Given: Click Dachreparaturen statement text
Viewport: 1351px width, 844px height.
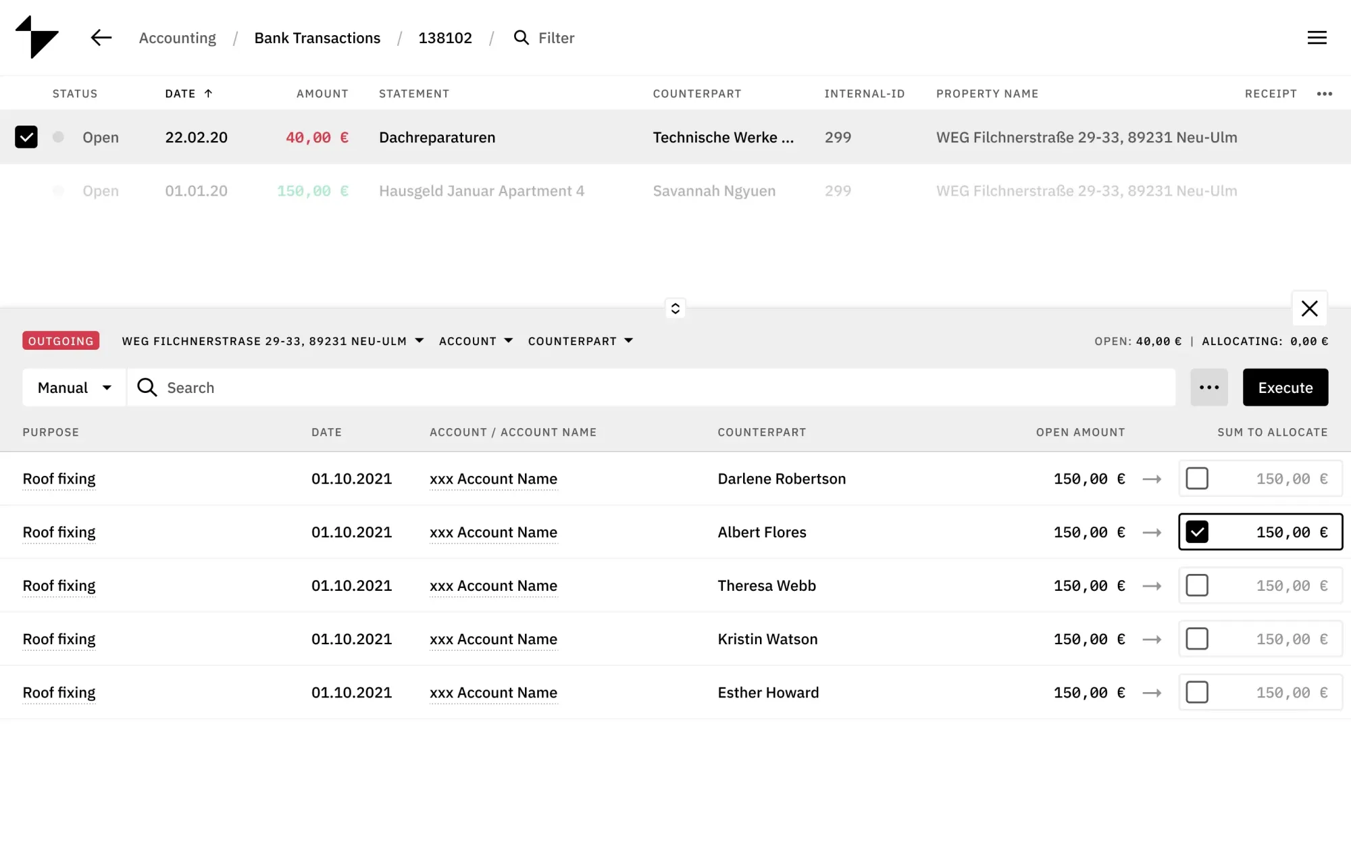Looking at the screenshot, I should (437, 137).
